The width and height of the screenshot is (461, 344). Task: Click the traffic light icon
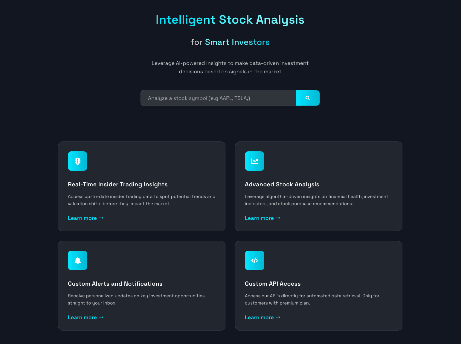pyautogui.click(x=78, y=161)
